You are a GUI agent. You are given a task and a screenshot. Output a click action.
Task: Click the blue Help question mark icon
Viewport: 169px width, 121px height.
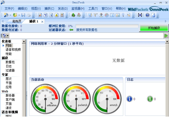pos(148,15)
